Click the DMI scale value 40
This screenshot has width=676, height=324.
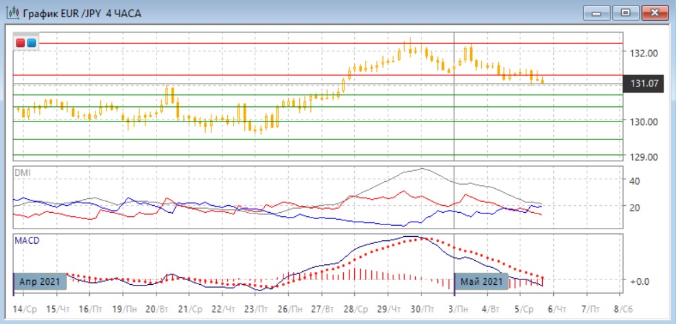pyautogui.click(x=635, y=181)
